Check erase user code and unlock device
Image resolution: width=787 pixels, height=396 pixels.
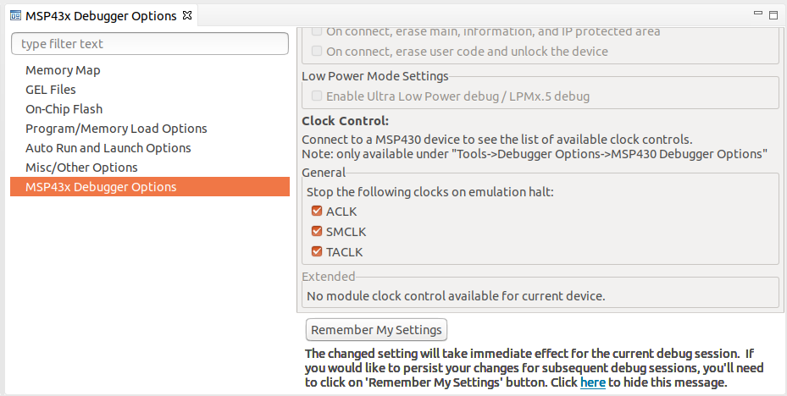(x=318, y=52)
